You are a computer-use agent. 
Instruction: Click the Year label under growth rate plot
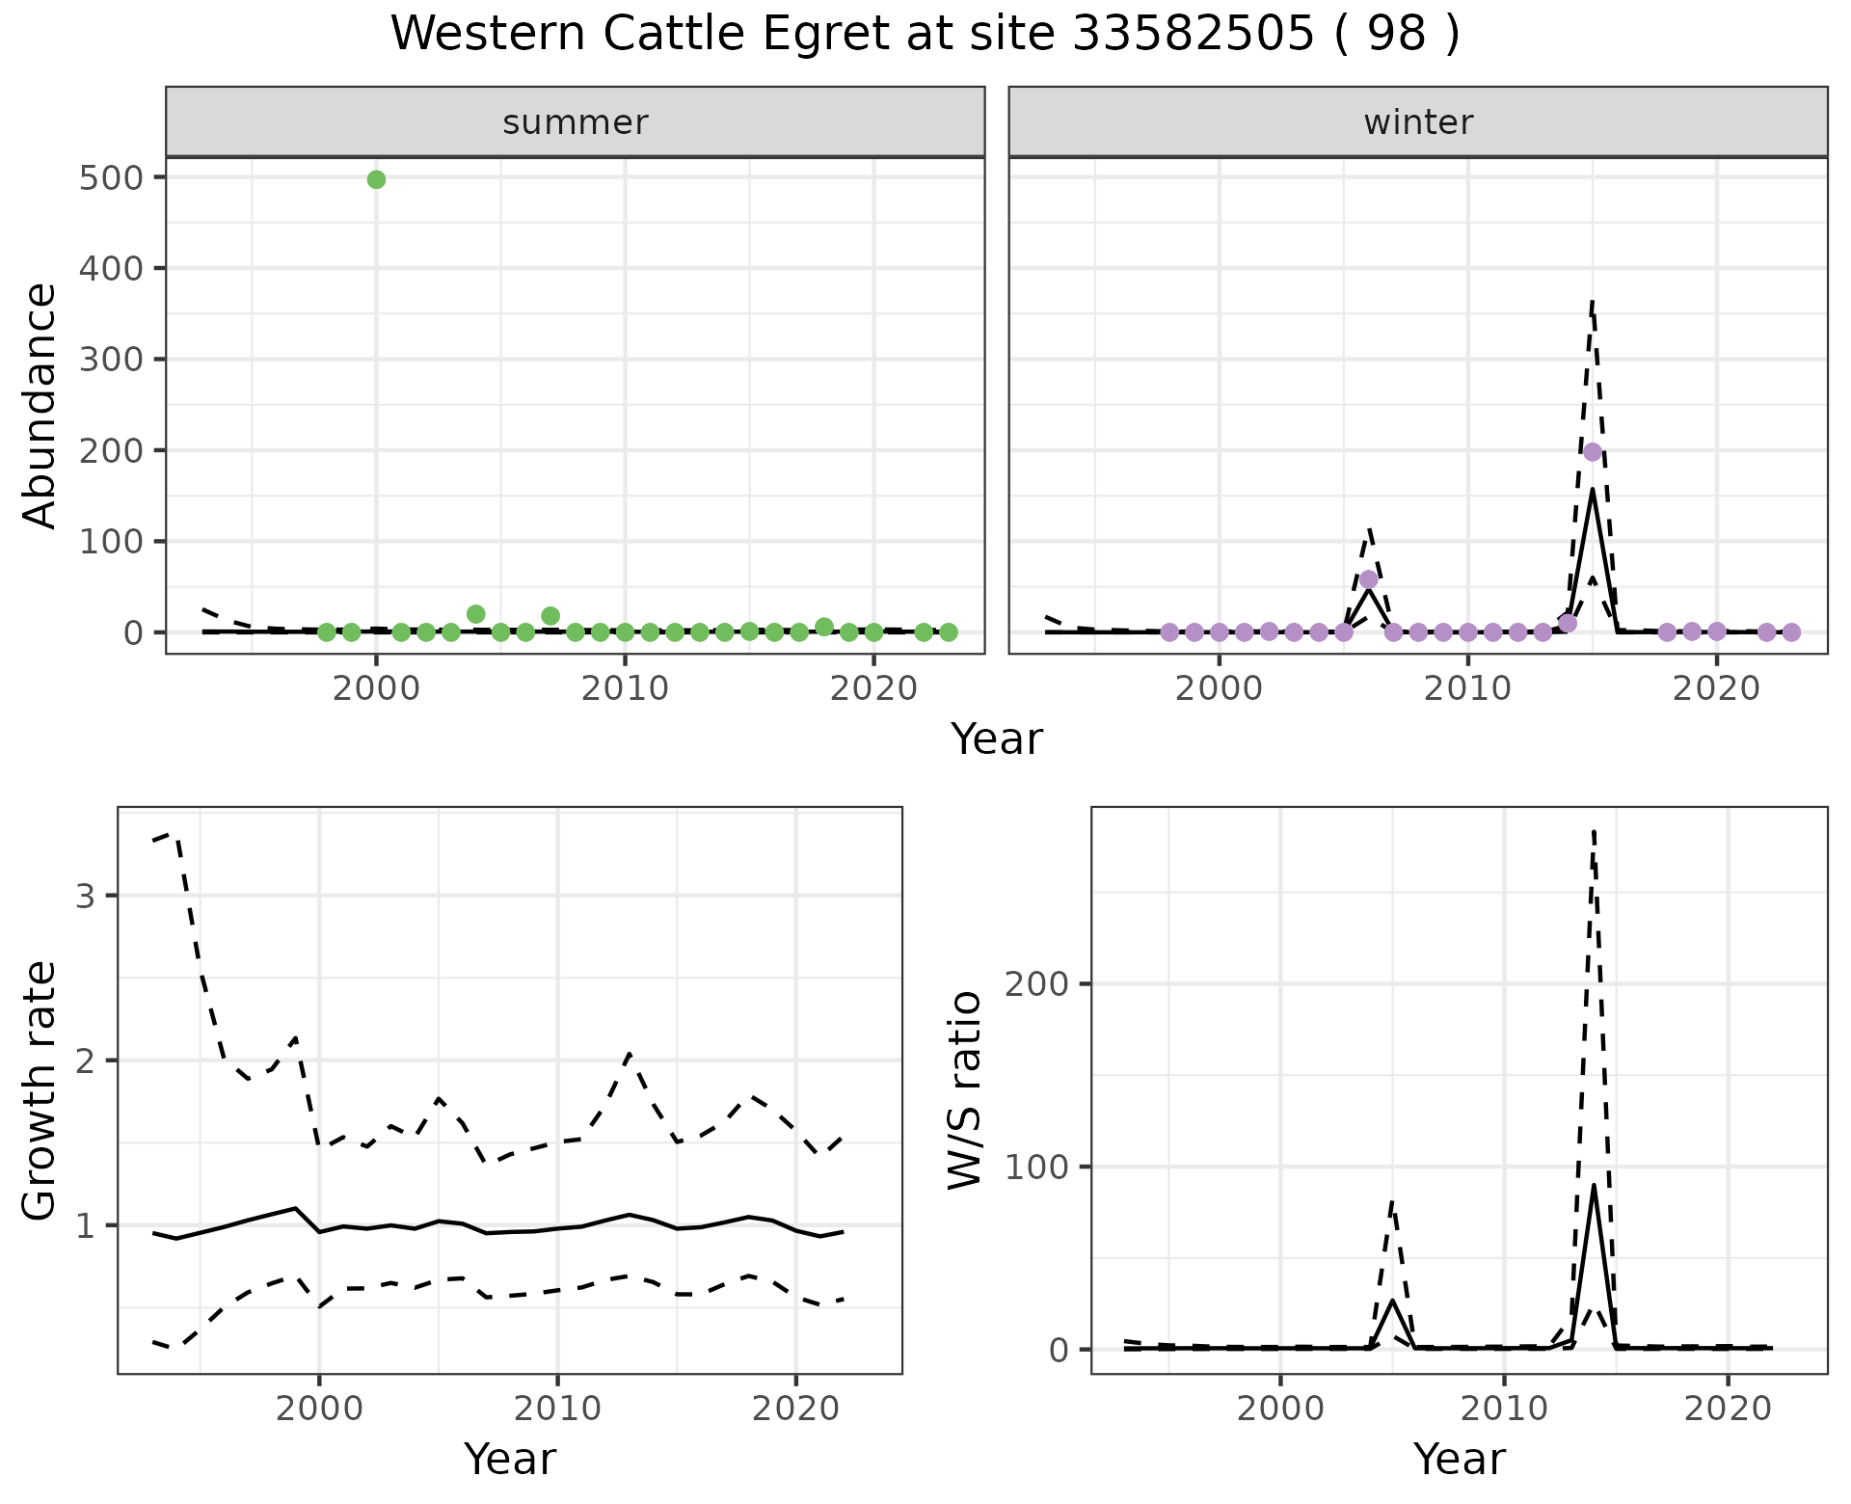[x=510, y=1459]
